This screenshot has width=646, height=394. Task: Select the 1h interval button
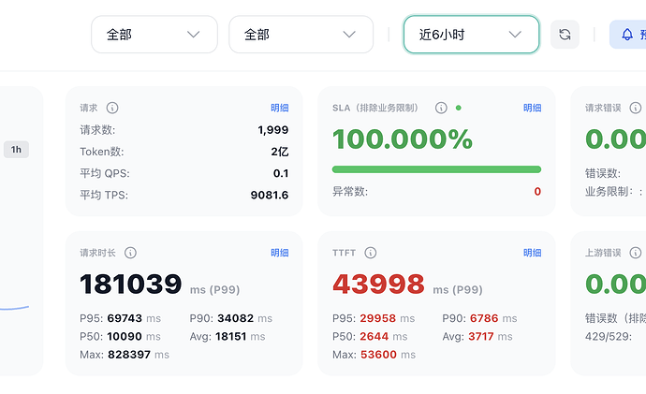point(16,150)
